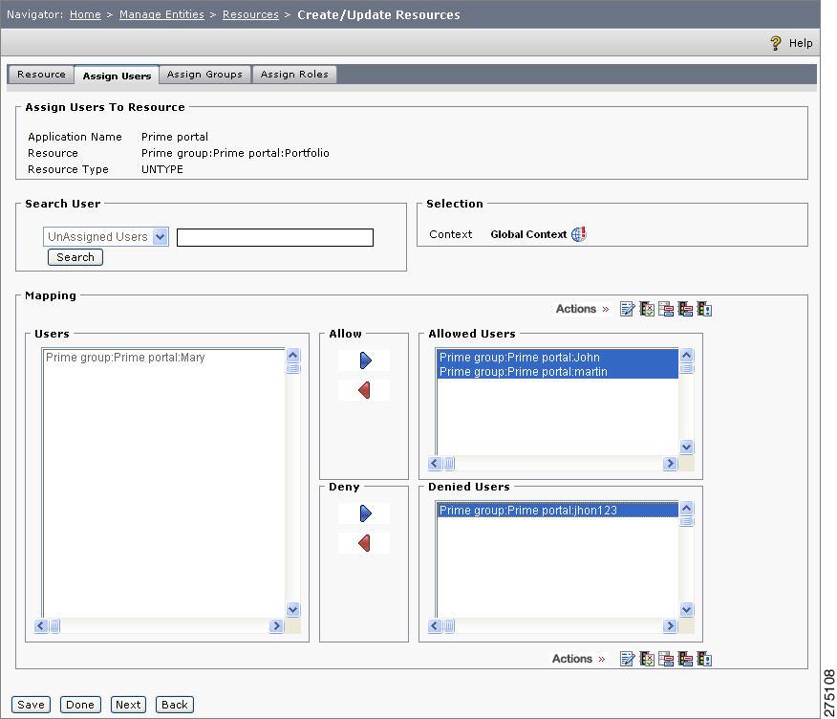Click the bottom Actions label

[x=572, y=659]
